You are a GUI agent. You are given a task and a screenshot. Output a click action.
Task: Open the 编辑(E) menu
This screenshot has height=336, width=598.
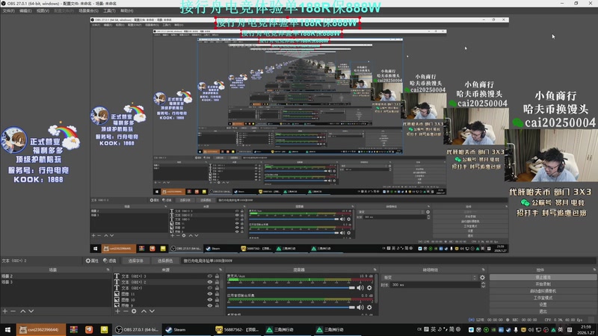[25, 10]
